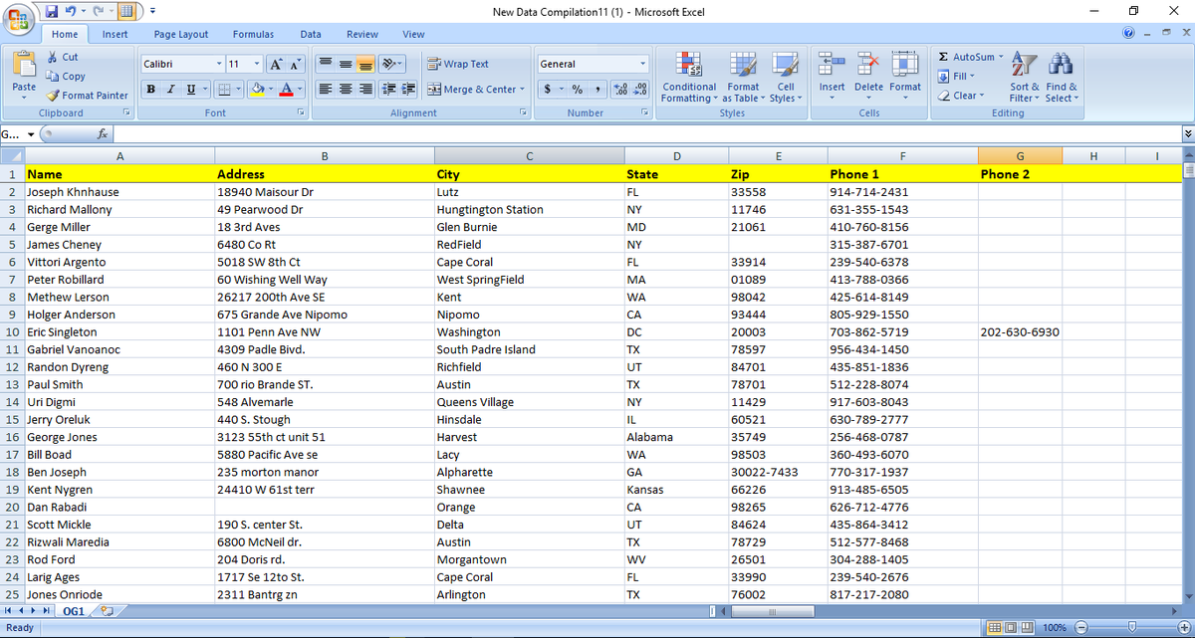Toggle Bold formatting

click(150, 90)
